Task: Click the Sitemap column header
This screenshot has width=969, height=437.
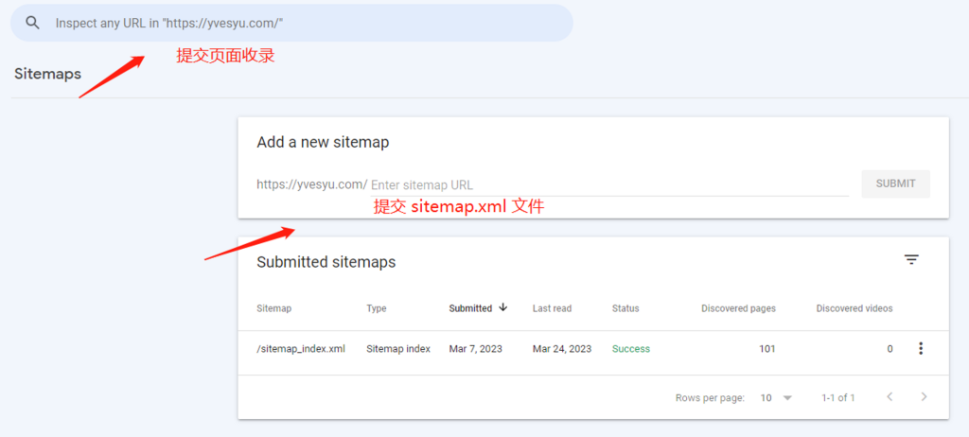Action: click(273, 308)
